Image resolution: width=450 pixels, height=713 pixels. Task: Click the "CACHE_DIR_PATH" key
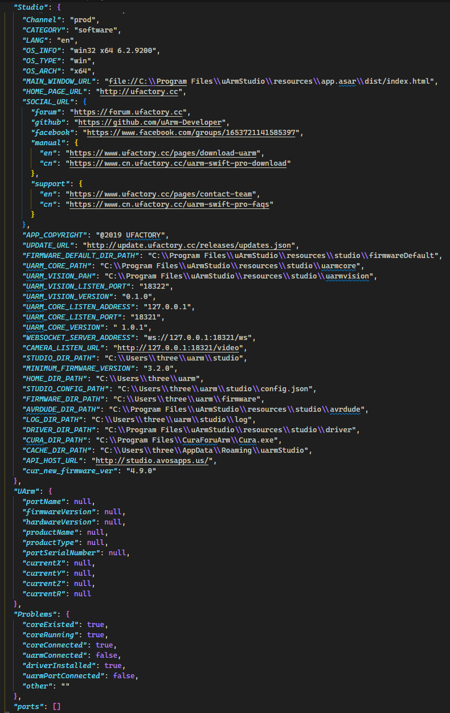[x=58, y=450]
